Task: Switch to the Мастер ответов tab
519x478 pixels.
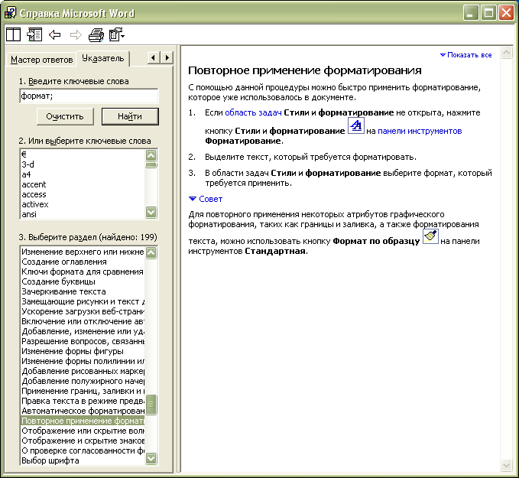Action: [x=42, y=60]
